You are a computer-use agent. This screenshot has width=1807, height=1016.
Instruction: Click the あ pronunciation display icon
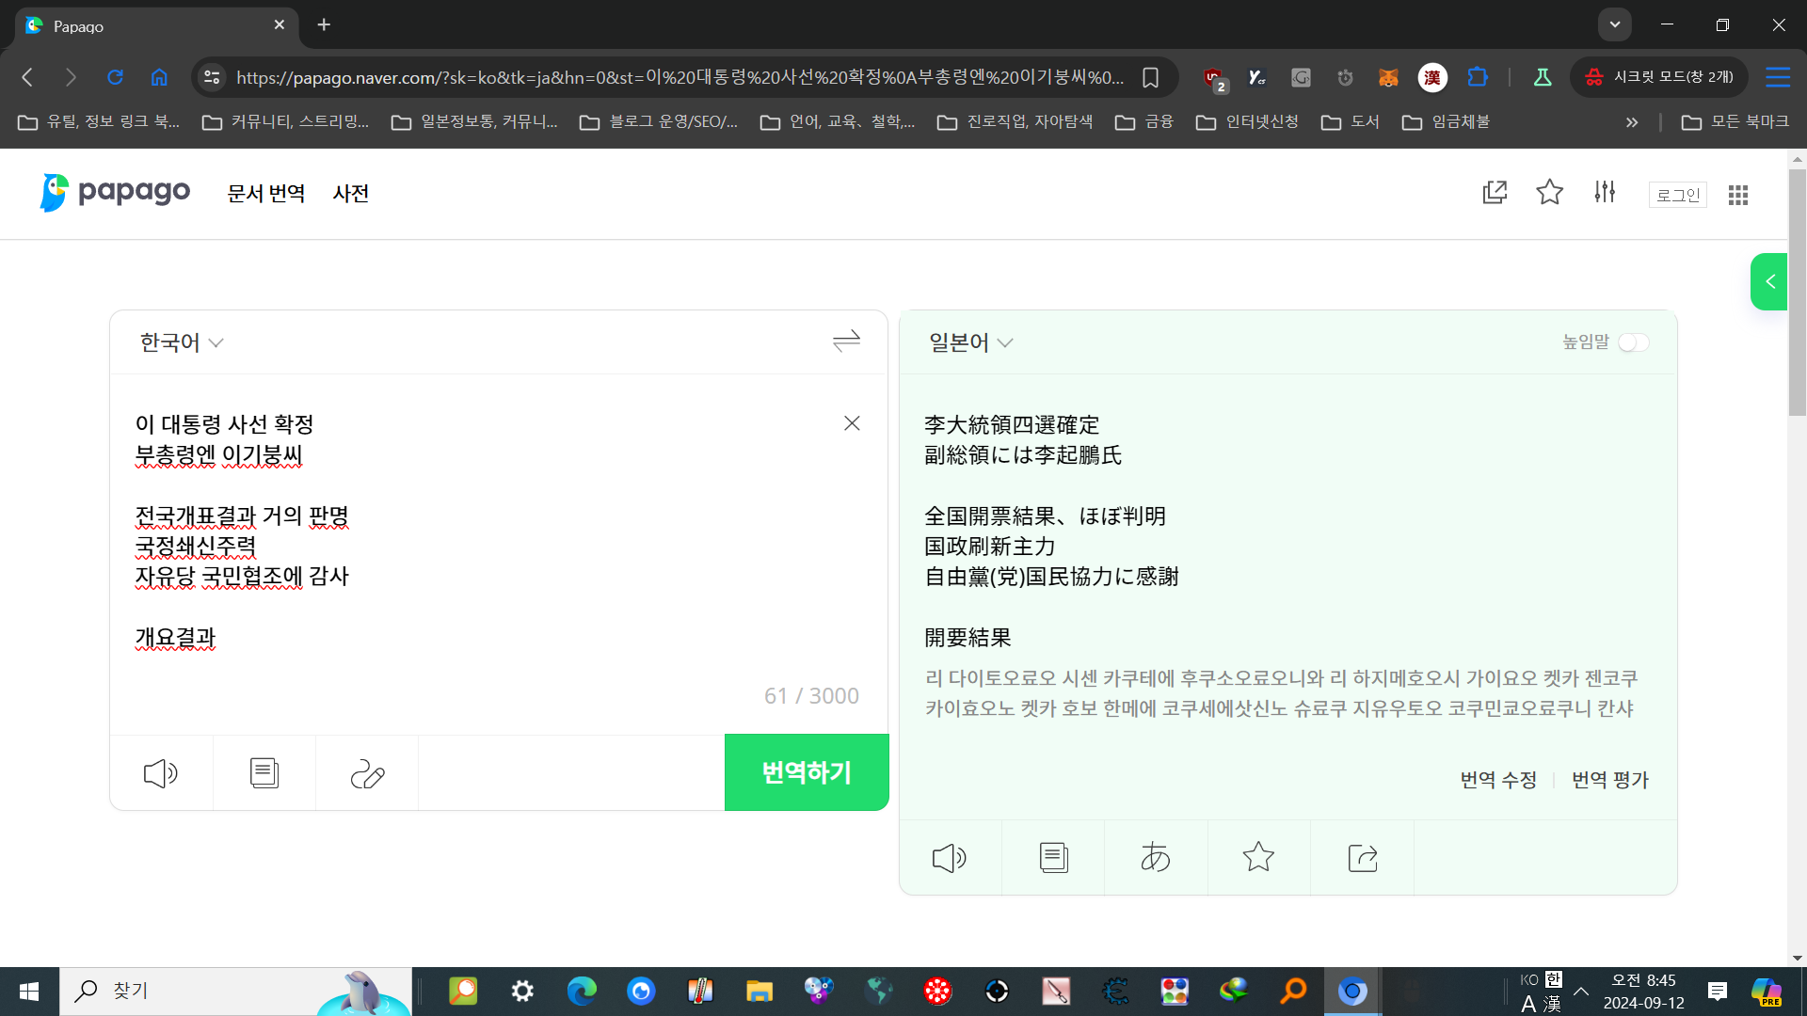(1155, 858)
